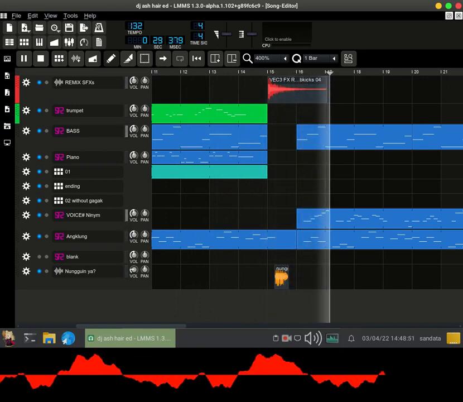Click the add sample track button
This screenshot has height=402, width=463.
pyautogui.click(x=76, y=58)
